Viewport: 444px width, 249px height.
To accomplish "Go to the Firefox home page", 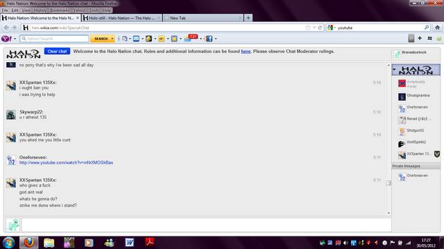I will pos(438,28).
